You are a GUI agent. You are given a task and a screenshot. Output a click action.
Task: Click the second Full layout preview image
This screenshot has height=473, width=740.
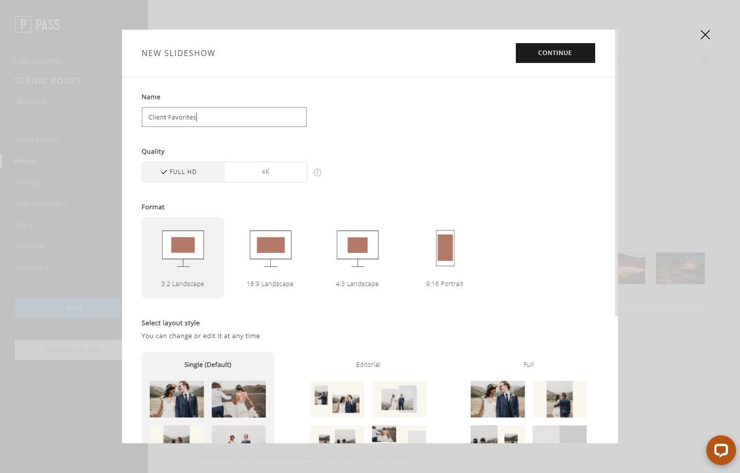pyautogui.click(x=559, y=399)
